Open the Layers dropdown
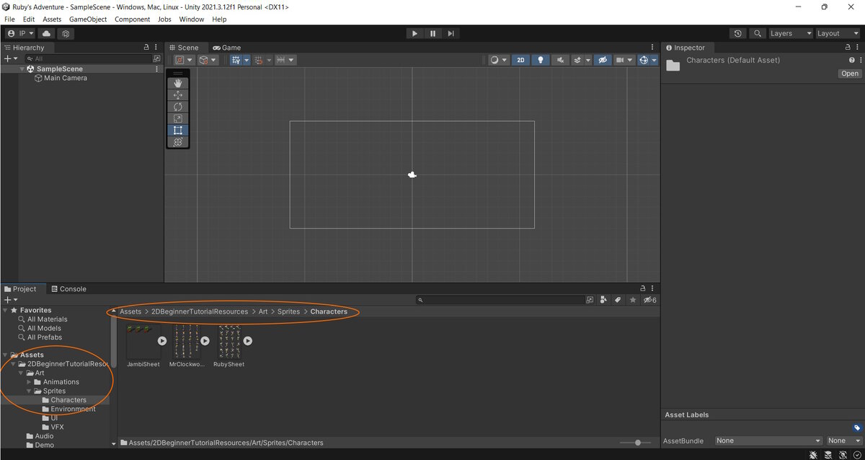 (x=791, y=33)
